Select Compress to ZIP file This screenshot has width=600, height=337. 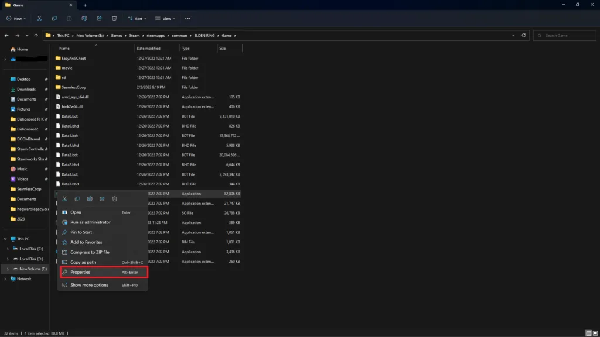(x=90, y=252)
